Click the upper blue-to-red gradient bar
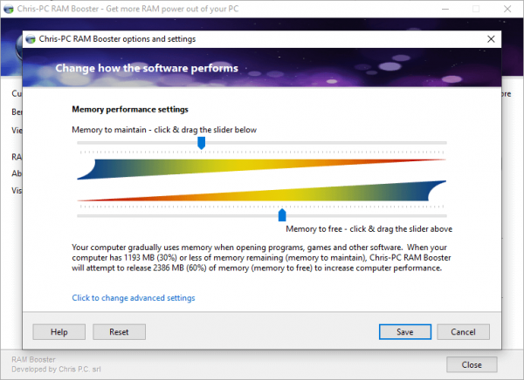Screen dimensions: 524x380 click(262, 166)
